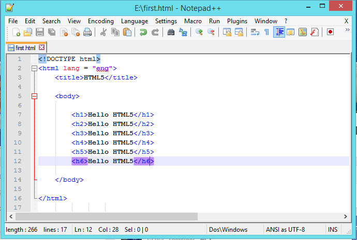Open the Edit menu
The height and width of the screenshot is (240, 357).
(x=30, y=21)
